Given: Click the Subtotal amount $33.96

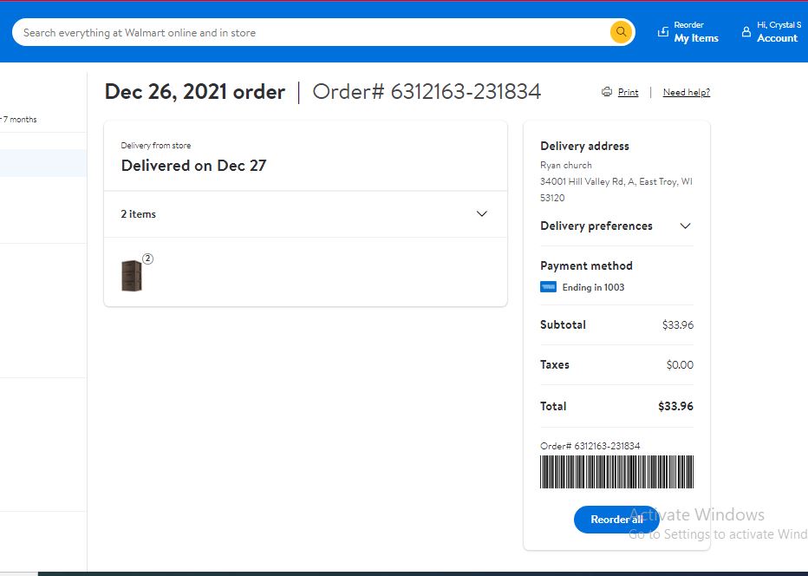Looking at the screenshot, I should click(678, 325).
